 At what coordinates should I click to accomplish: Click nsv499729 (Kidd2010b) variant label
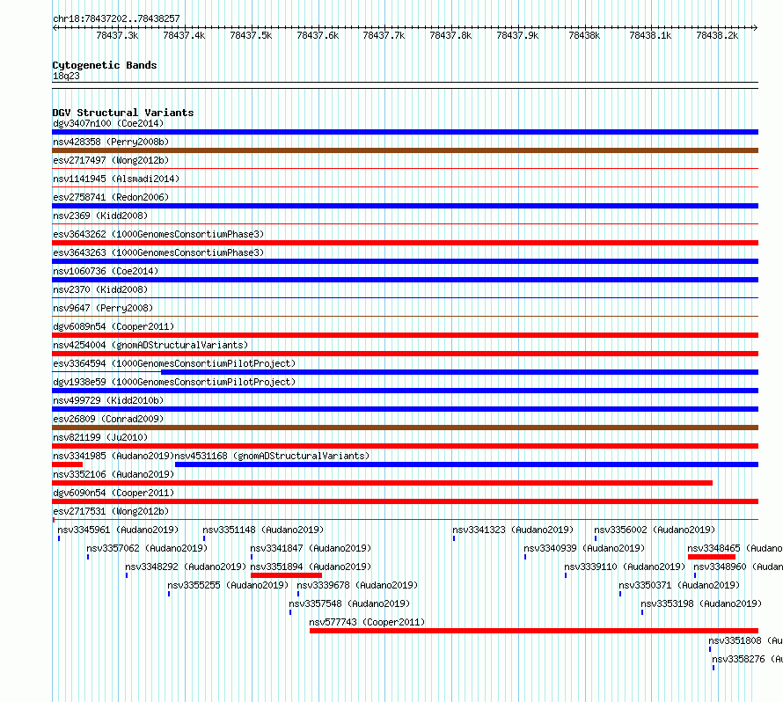(x=108, y=400)
